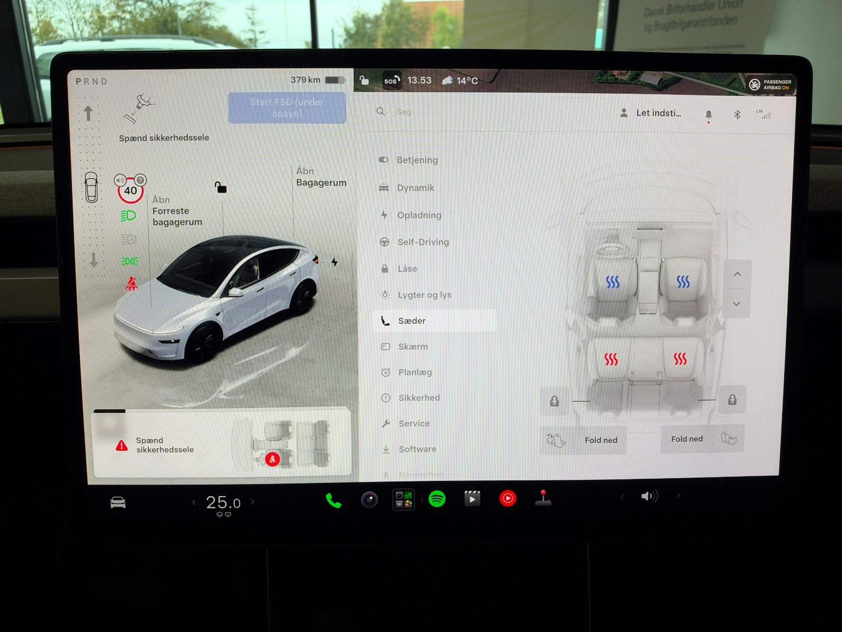Toggle left rear child lock

pos(554,401)
